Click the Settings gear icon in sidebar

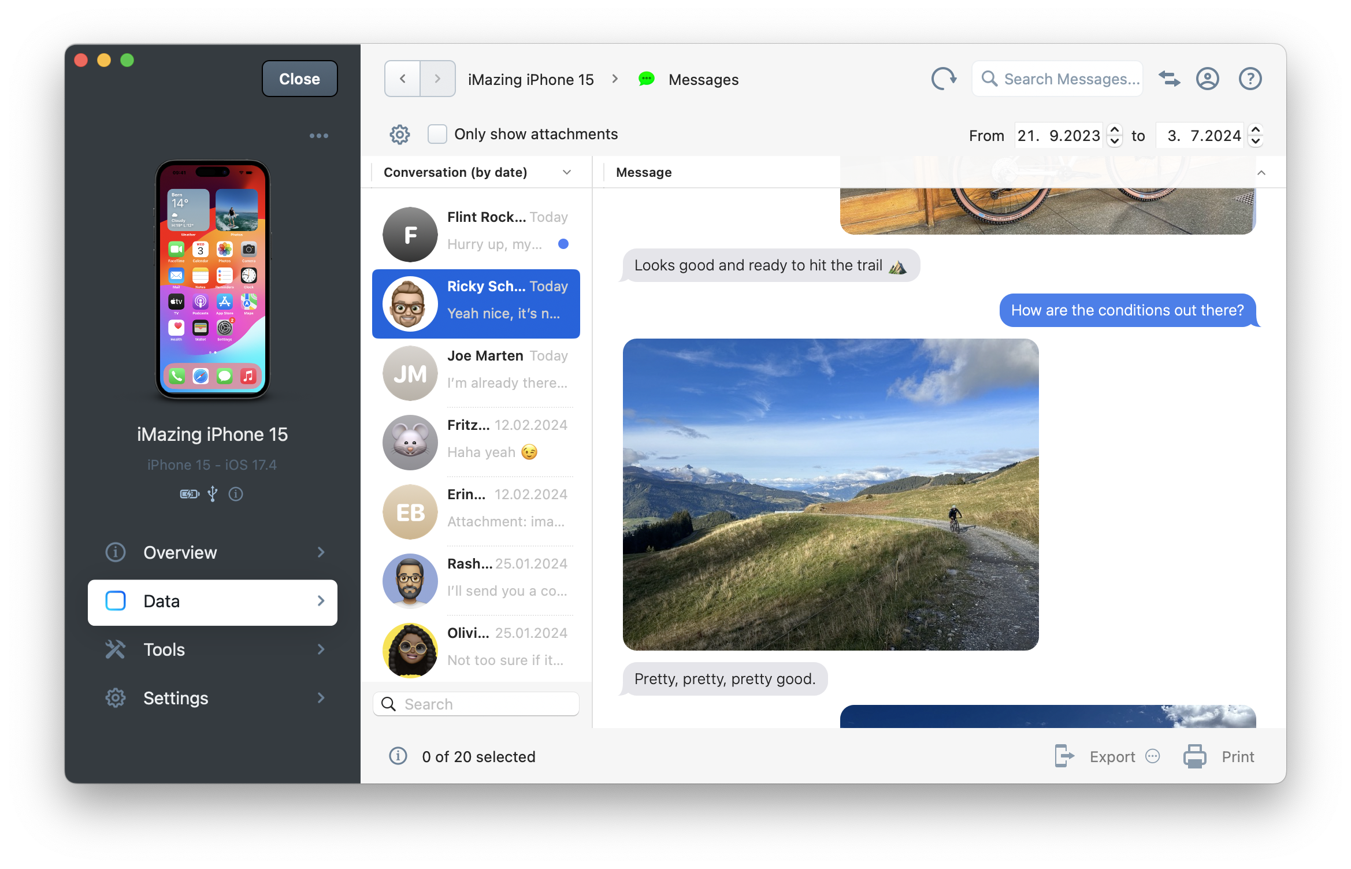115,698
